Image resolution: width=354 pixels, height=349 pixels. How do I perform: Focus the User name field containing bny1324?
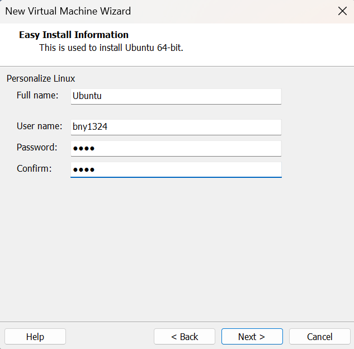click(176, 127)
